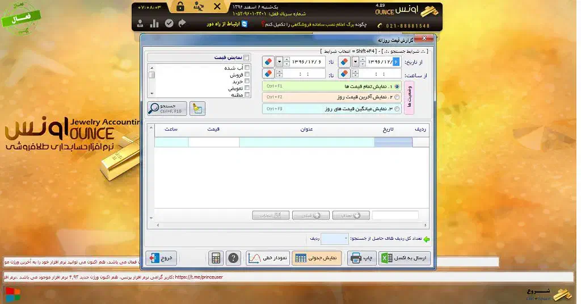The image size is (581, 304).
Task: Click the X icon in the top bar tab
Action: (217, 6)
